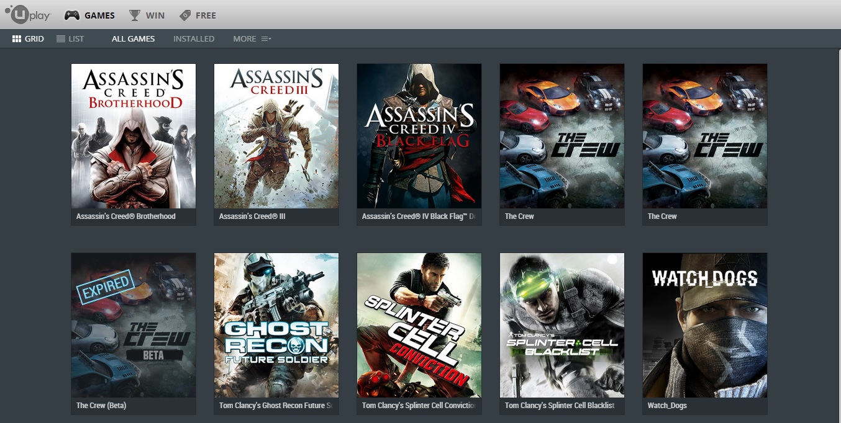Click the list view icon
The image size is (841, 423).
coord(61,38)
